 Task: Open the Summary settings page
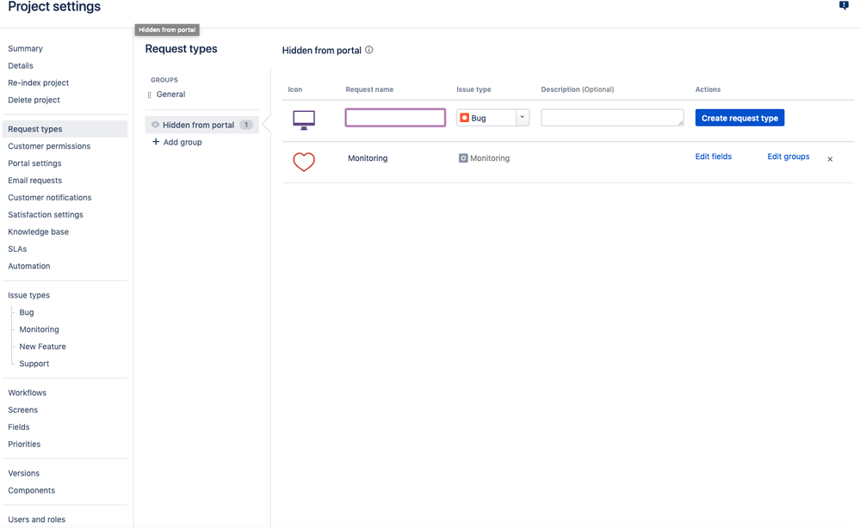25,49
